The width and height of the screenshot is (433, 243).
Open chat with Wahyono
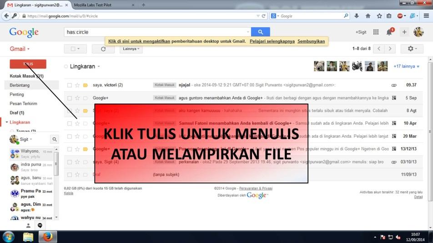[x=31, y=154]
